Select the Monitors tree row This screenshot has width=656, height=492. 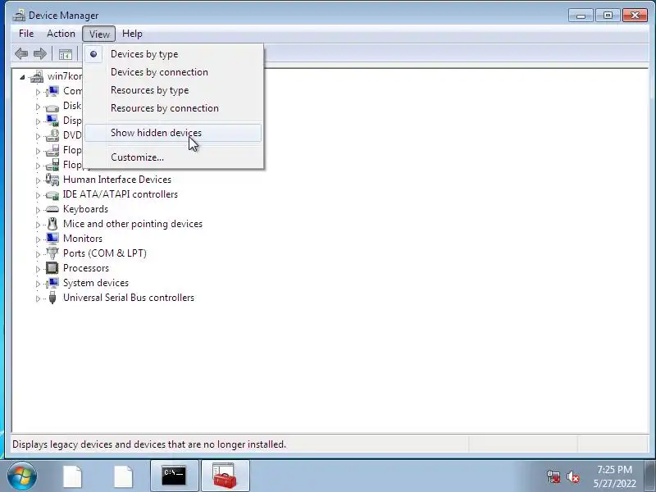coord(83,239)
